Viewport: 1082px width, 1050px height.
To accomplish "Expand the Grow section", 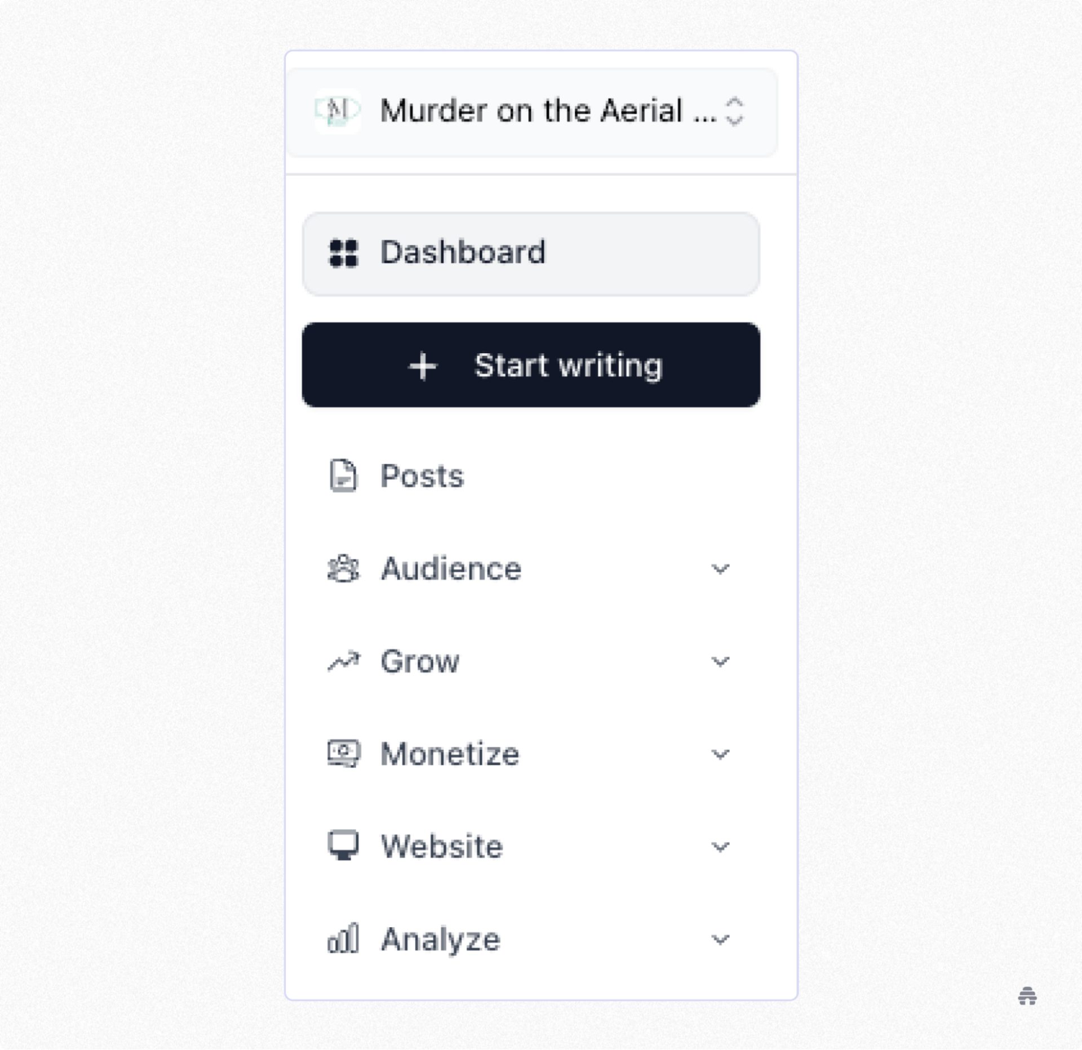I will (720, 662).
